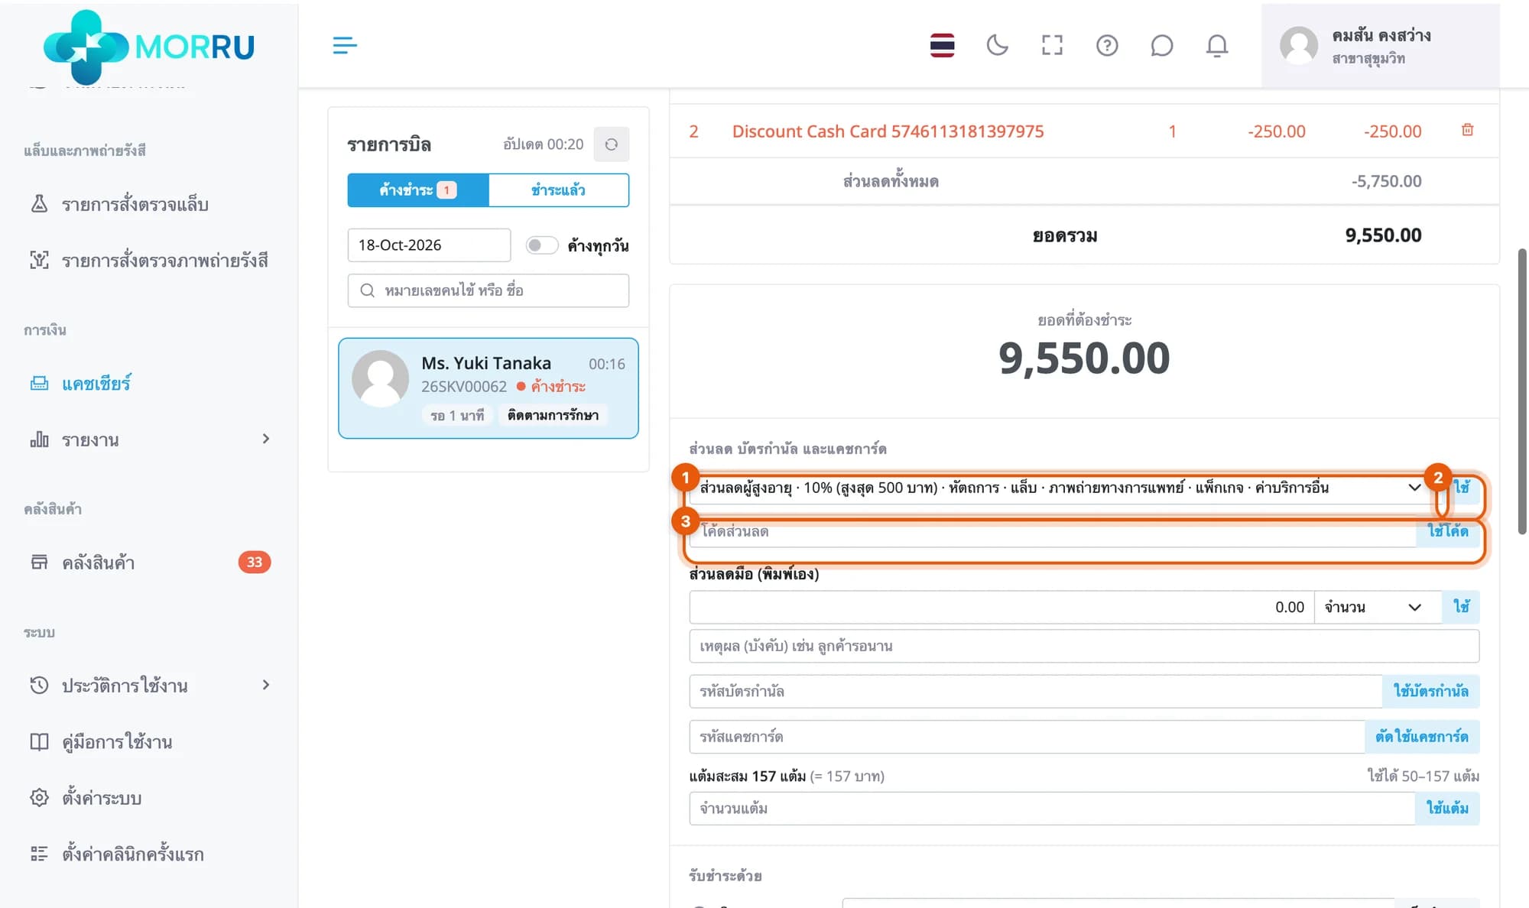Open the Thai flag language selector
The width and height of the screenshot is (1529, 908).
coord(942,46)
